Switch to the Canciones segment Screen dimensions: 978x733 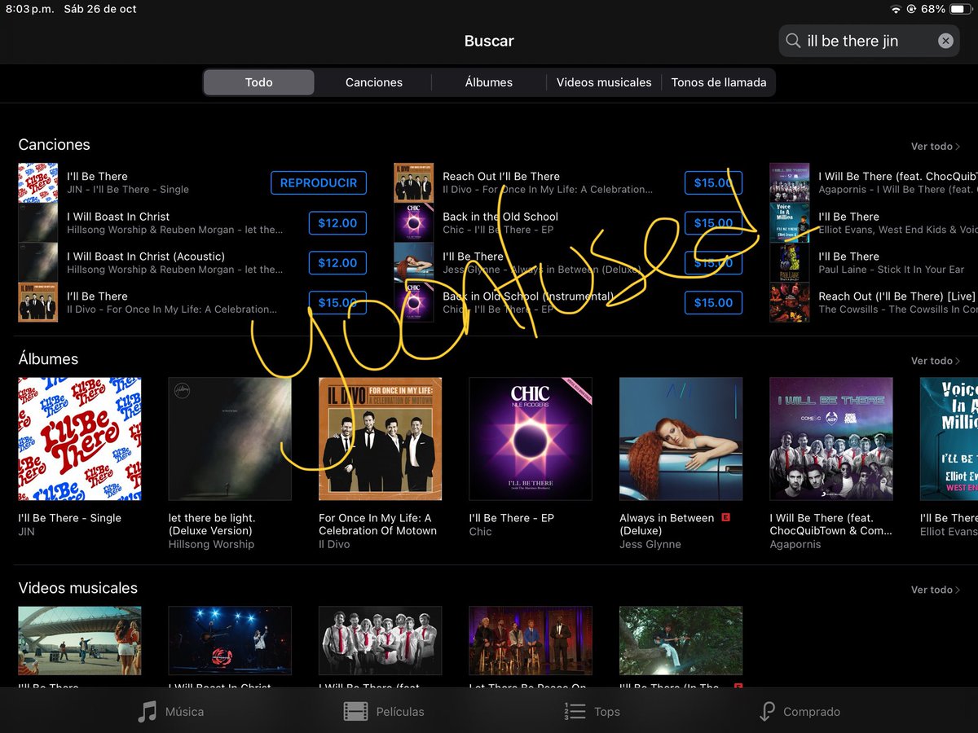[374, 82]
